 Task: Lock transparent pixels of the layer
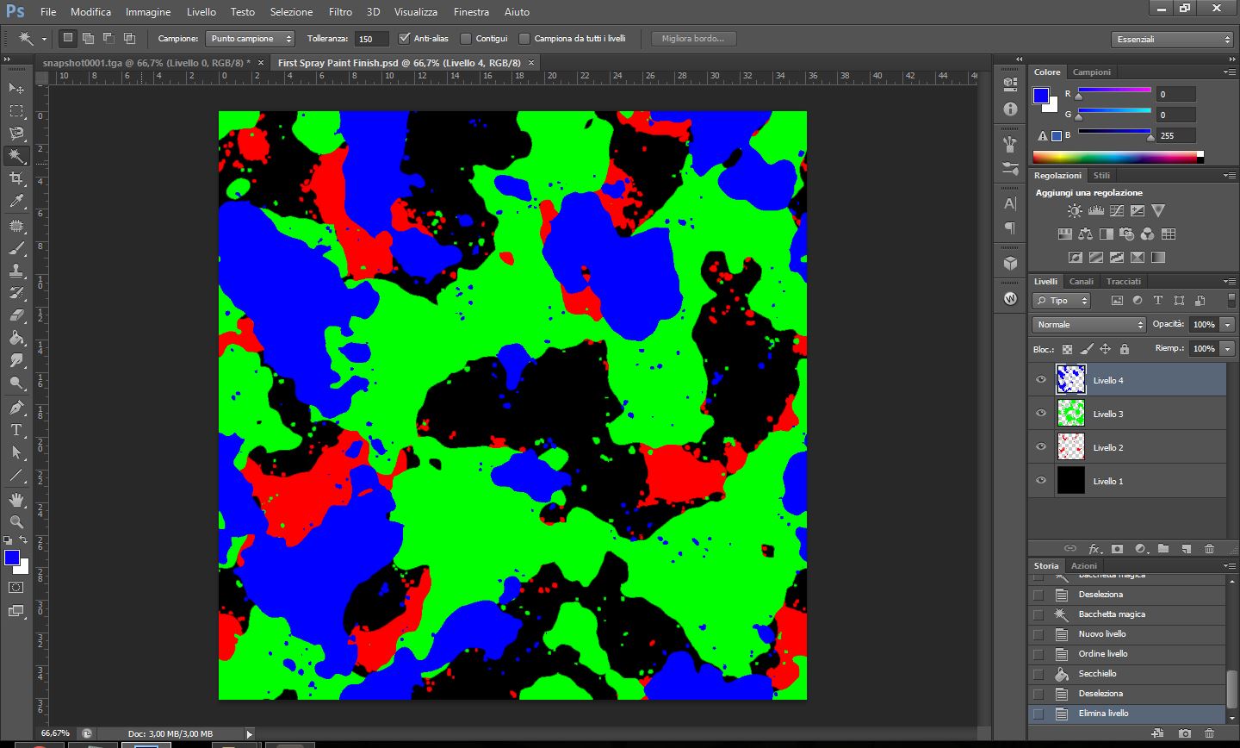click(x=1068, y=349)
